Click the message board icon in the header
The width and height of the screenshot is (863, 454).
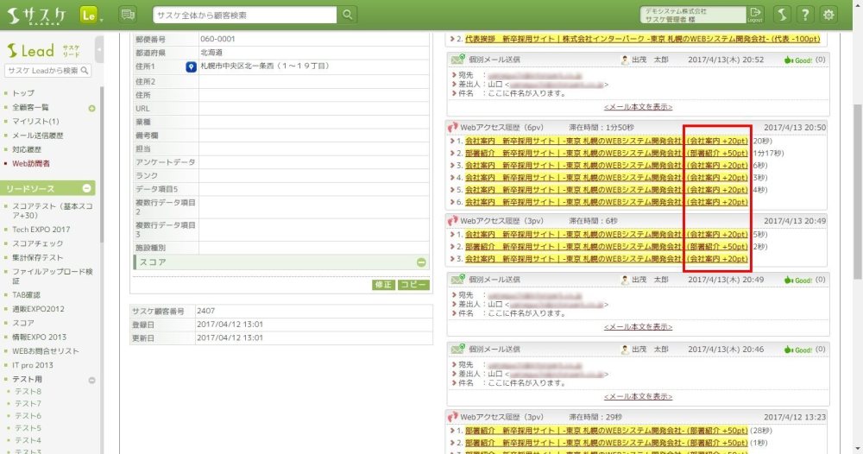click(x=128, y=15)
